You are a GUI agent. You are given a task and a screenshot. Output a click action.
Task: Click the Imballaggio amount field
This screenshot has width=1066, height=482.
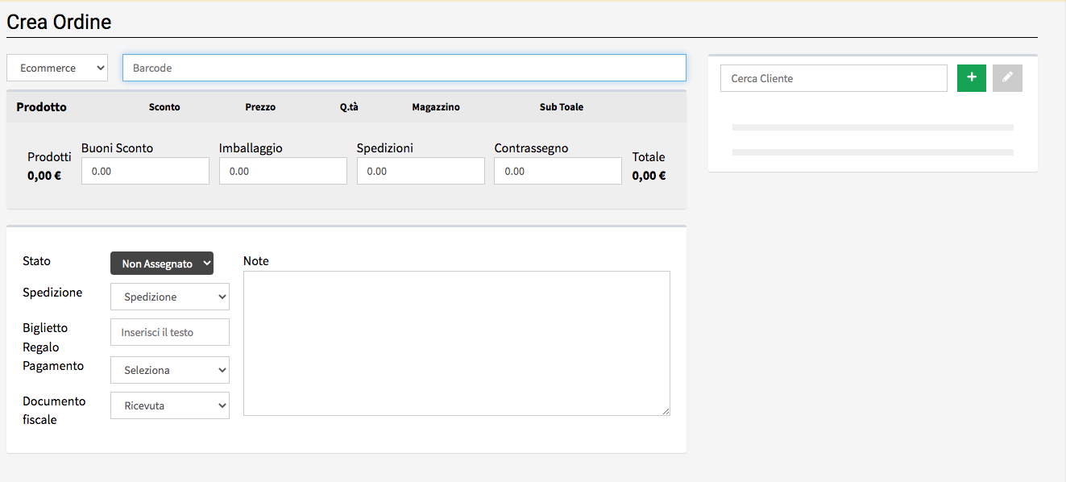(x=283, y=171)
